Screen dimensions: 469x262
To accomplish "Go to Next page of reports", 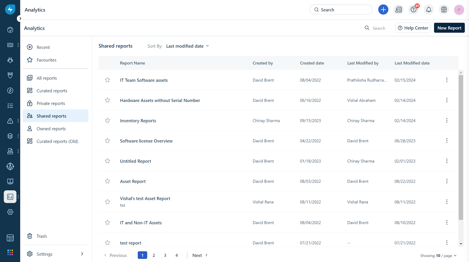I will (x=200, y=255).
